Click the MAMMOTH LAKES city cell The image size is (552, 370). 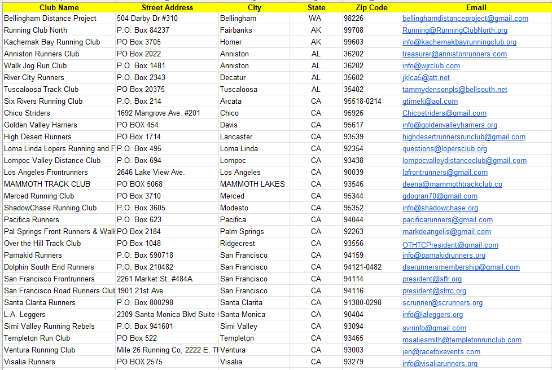[x=254, y=184]
